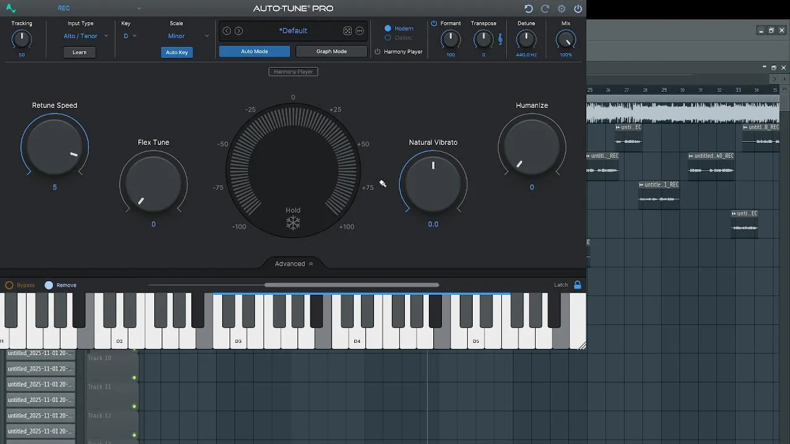
Task: Click the D5 piano key
Action: tap(476, 336)
